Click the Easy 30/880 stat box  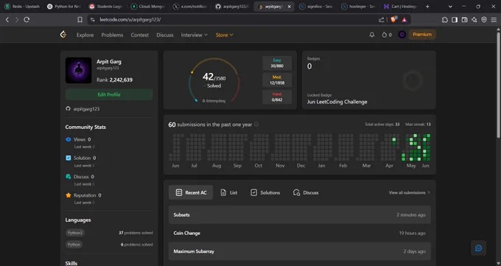(x=277, y=63)
